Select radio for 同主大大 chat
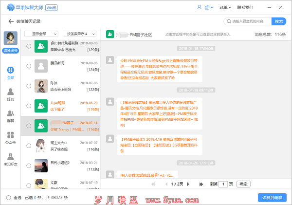The image size is (292, 205). tap(29, 146)
